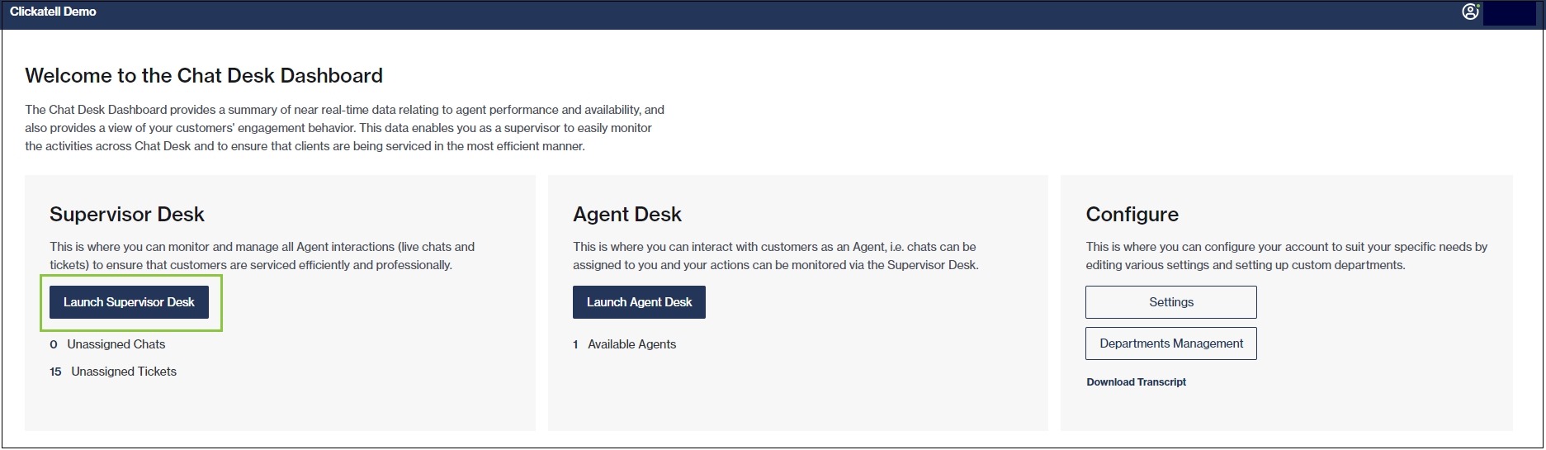This screenshot has width=1546, height=450.
Task: Click the Download Transcript link
Action: (x=1136, y=382)
